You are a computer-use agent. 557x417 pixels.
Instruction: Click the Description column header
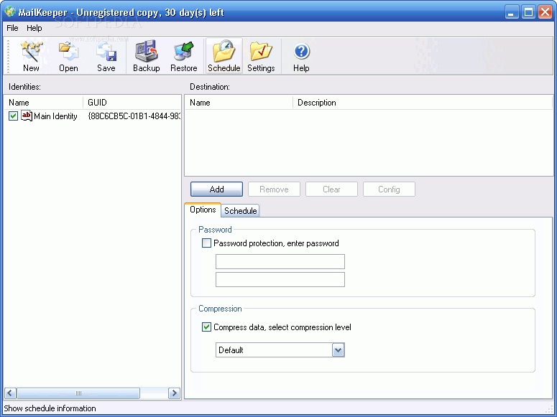coord(423,103)
